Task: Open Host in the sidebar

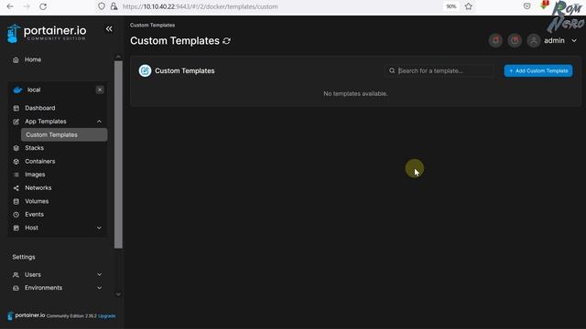Action: click(x=31, y=228)
